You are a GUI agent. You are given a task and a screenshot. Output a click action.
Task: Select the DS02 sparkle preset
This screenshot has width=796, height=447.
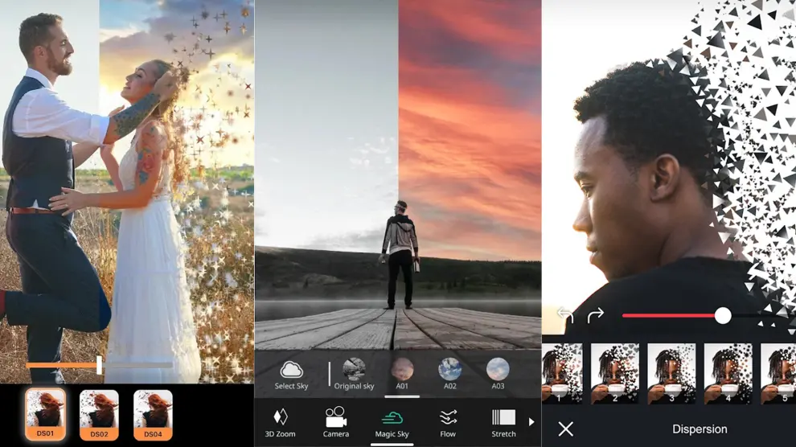(99, 414)
